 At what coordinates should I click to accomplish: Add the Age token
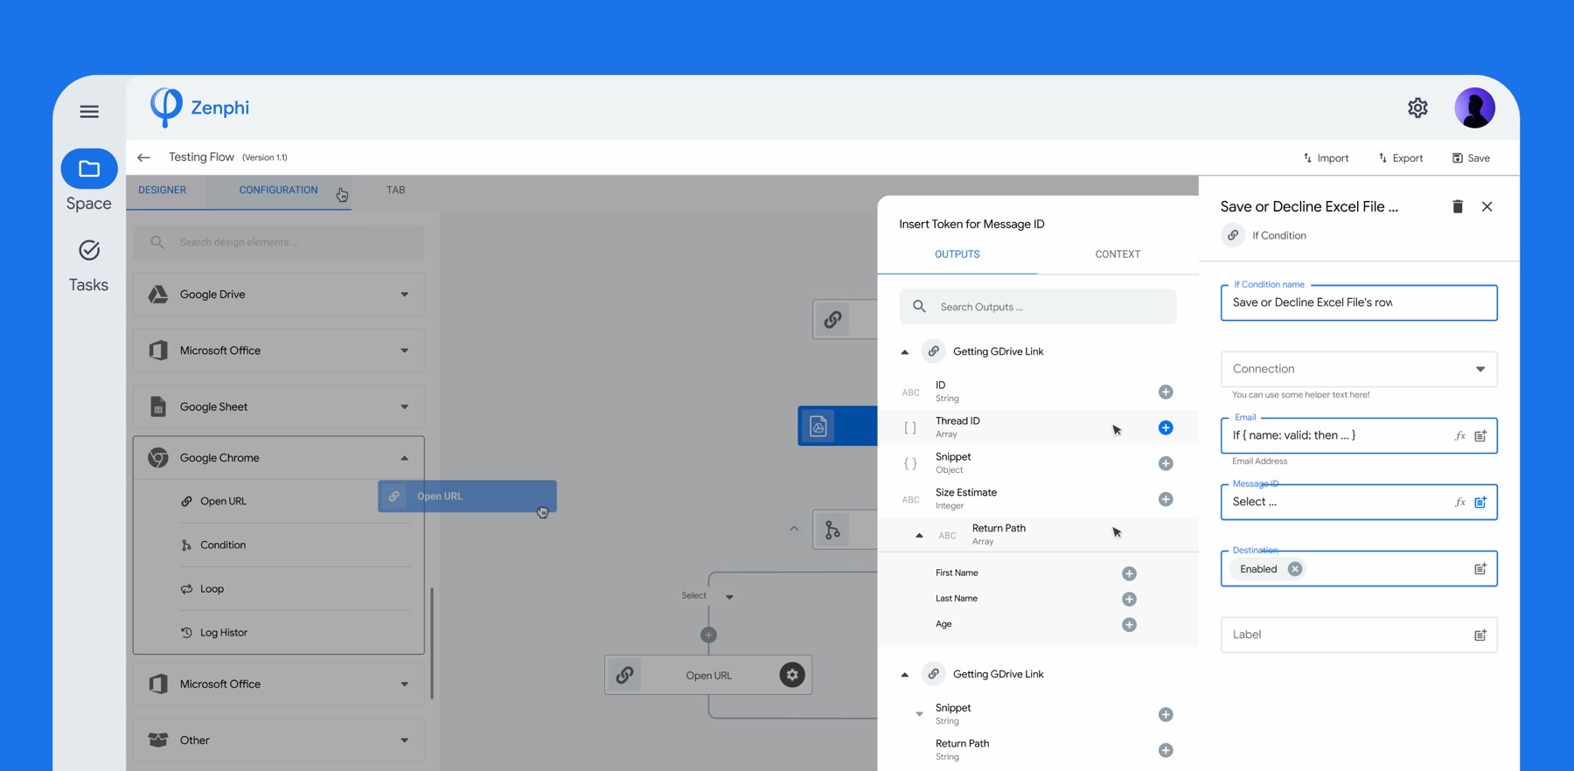[1129, 625]
